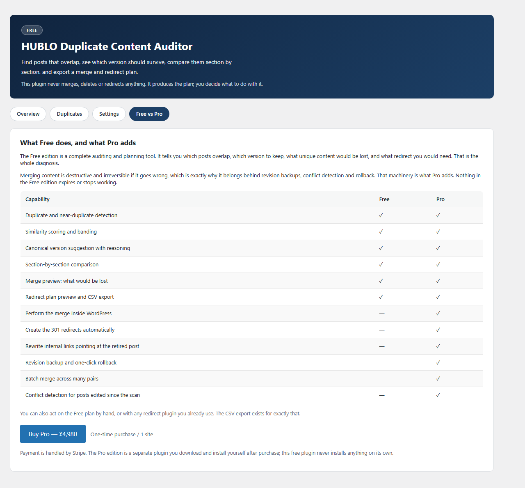This screenshot has width=525, height=488.
Task: Open the Overview tab
Action: pos(28,114)
